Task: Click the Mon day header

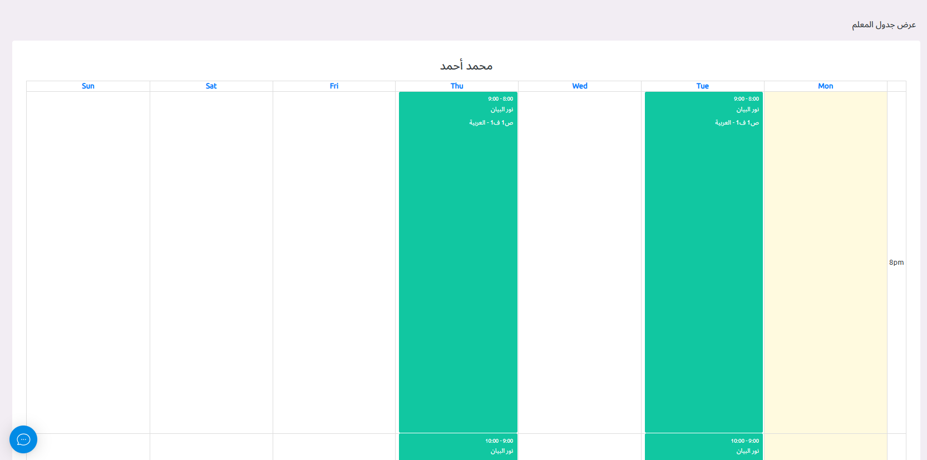Action: coord(825,86)
